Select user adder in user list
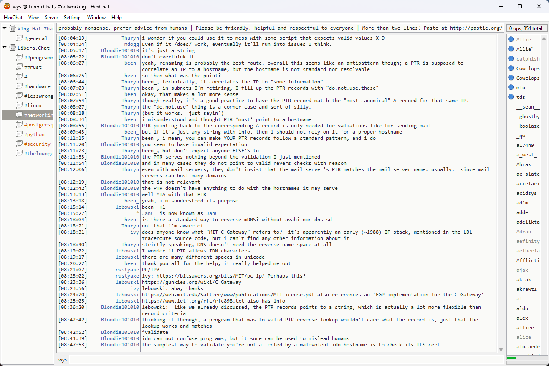Screen dimensions: 549x366 [524, 212]
